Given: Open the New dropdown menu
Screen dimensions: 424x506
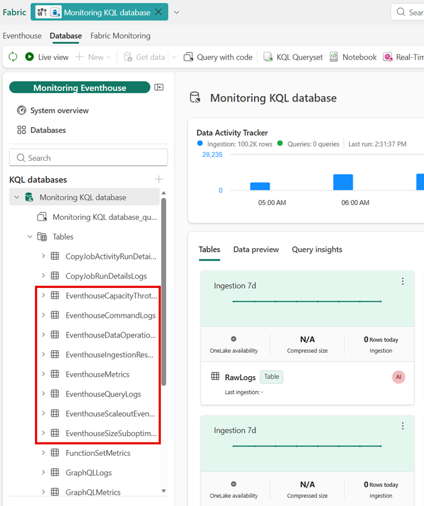Looking at the screenshot, I should [93, 57].
